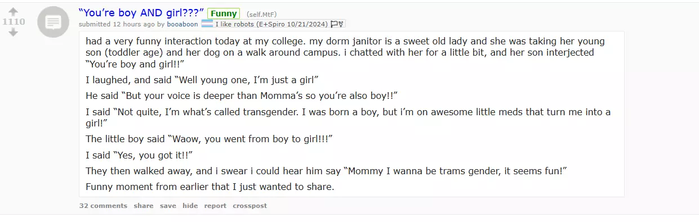Click the small flag icon after the flair
Image resolution: width=699 pixels, height=222 pixels.
[x=335, y=24]
